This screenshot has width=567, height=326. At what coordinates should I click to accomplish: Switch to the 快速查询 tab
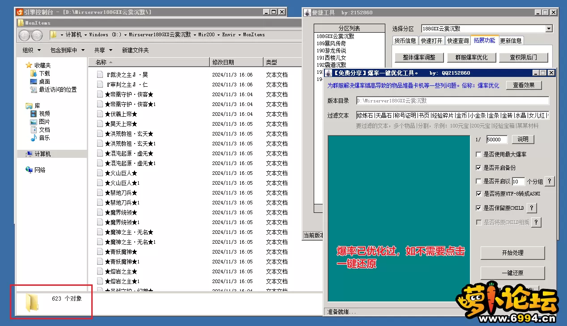[458, 41]
